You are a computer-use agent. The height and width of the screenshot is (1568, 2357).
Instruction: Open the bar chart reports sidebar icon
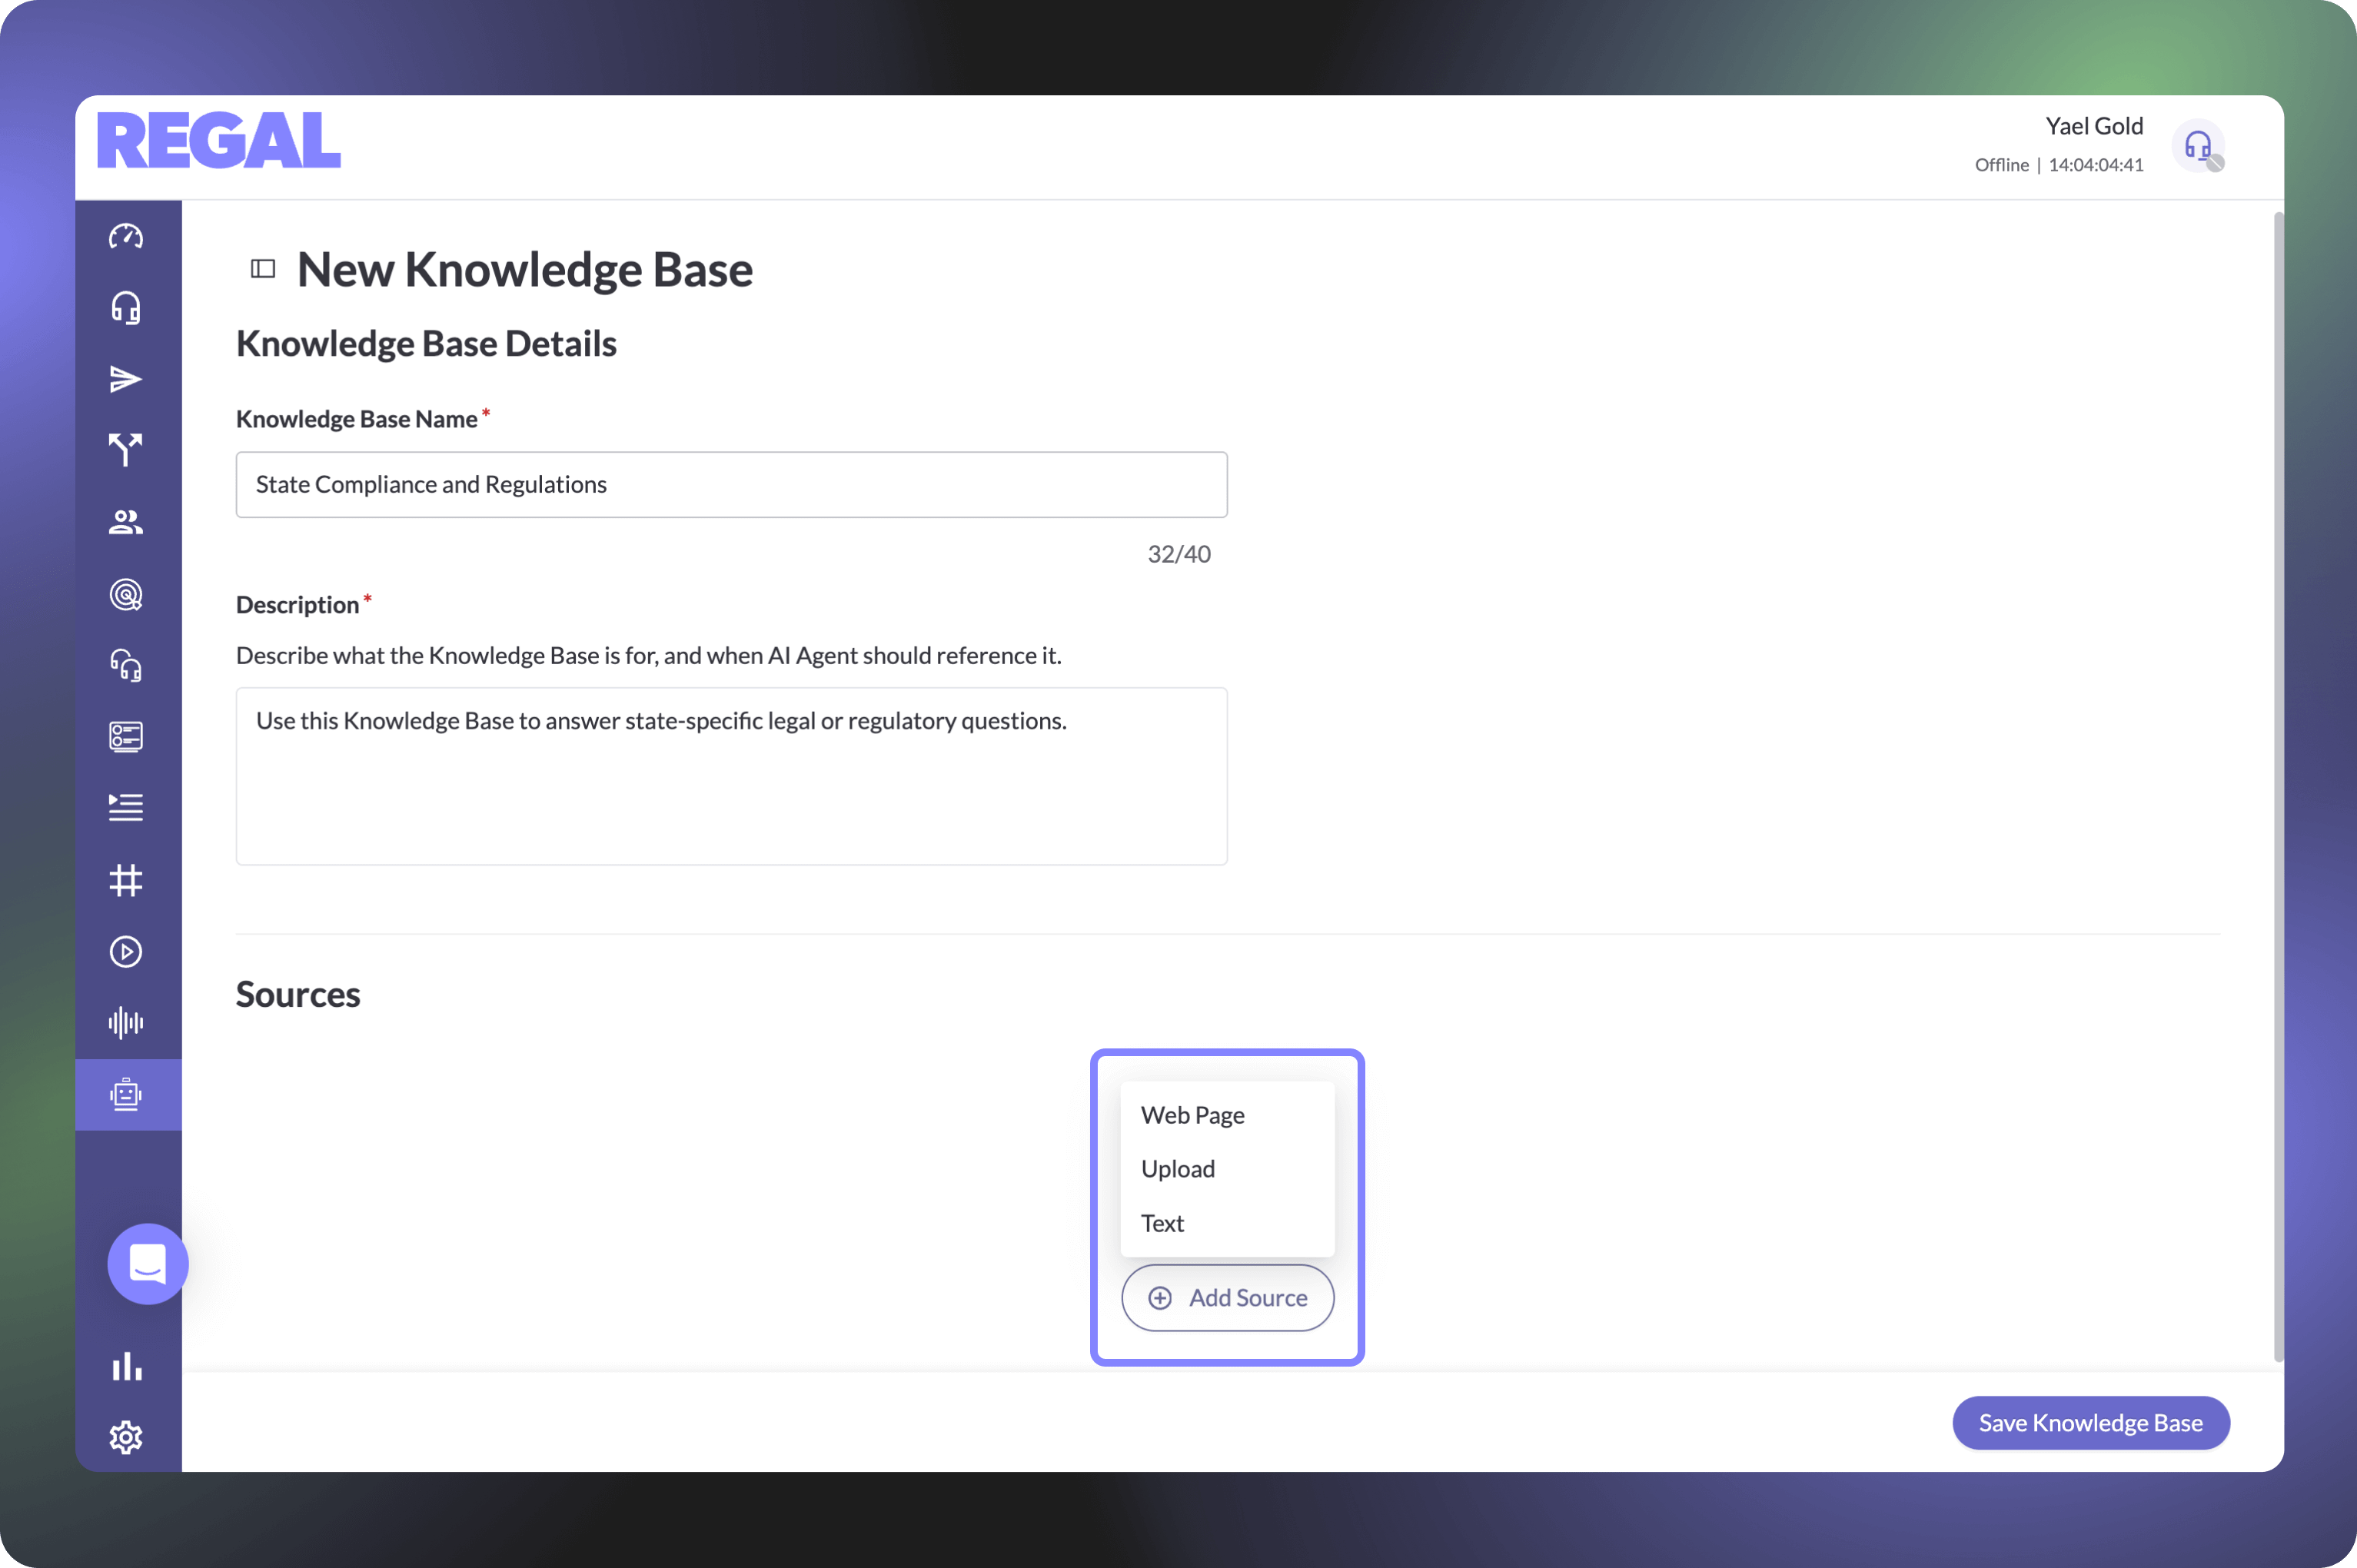pos(126,1365)
